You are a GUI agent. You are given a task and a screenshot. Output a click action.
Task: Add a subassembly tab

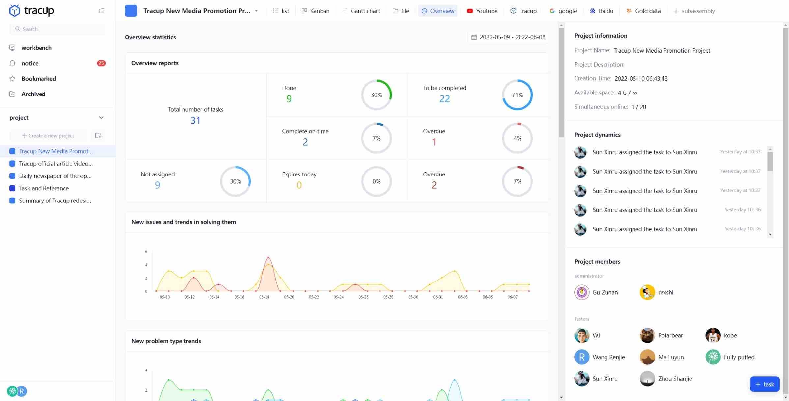(694, 11)
